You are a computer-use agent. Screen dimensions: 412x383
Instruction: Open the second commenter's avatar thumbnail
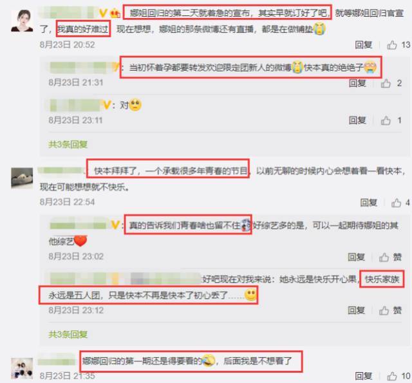[22, 178]
